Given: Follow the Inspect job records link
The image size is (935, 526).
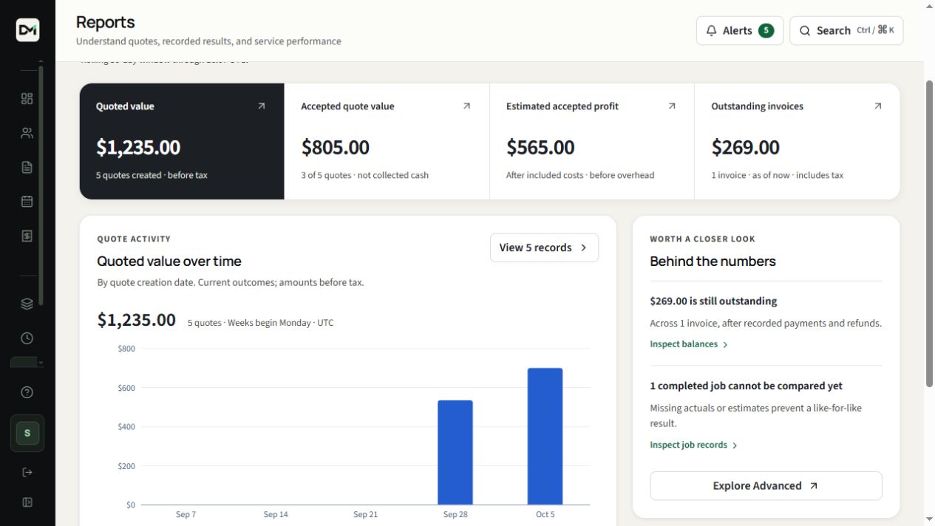Looking at the screenshot, I should pyautogui.click(x=693, y=445).
